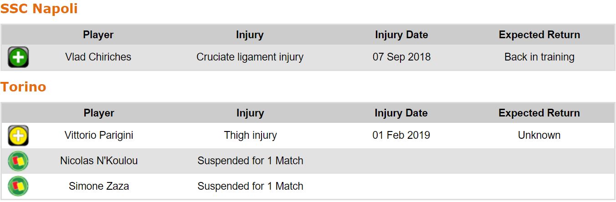Click Injury Date header in Napoli table
616x202 pixels.
point(401,35)
